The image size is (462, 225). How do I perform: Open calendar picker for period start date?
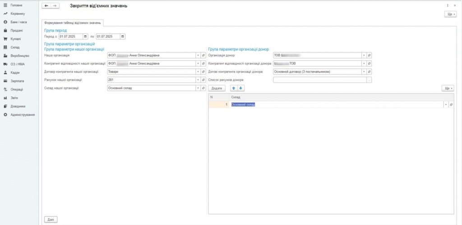click(x=85, y=37)
